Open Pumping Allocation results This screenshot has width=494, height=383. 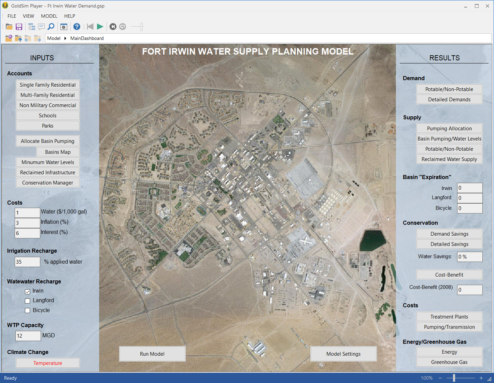coord(449,128)
